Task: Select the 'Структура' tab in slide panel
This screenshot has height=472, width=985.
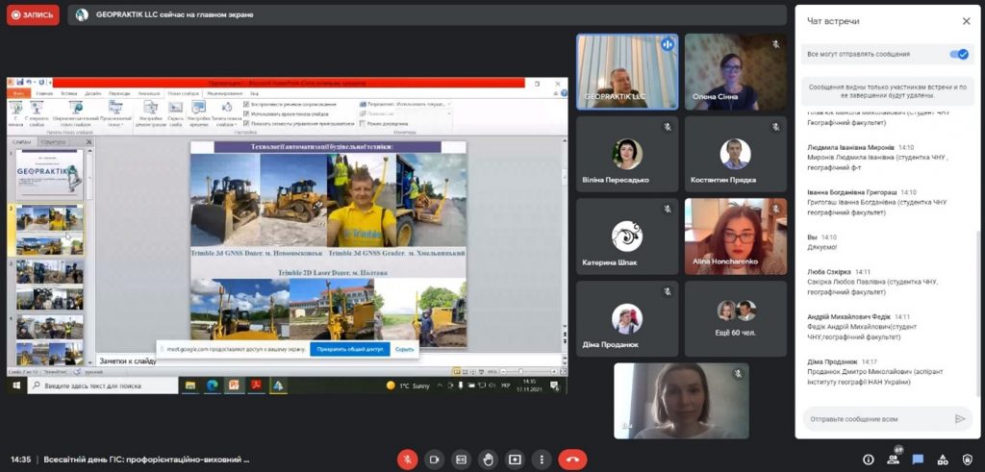Action: (x=54, y=141)
